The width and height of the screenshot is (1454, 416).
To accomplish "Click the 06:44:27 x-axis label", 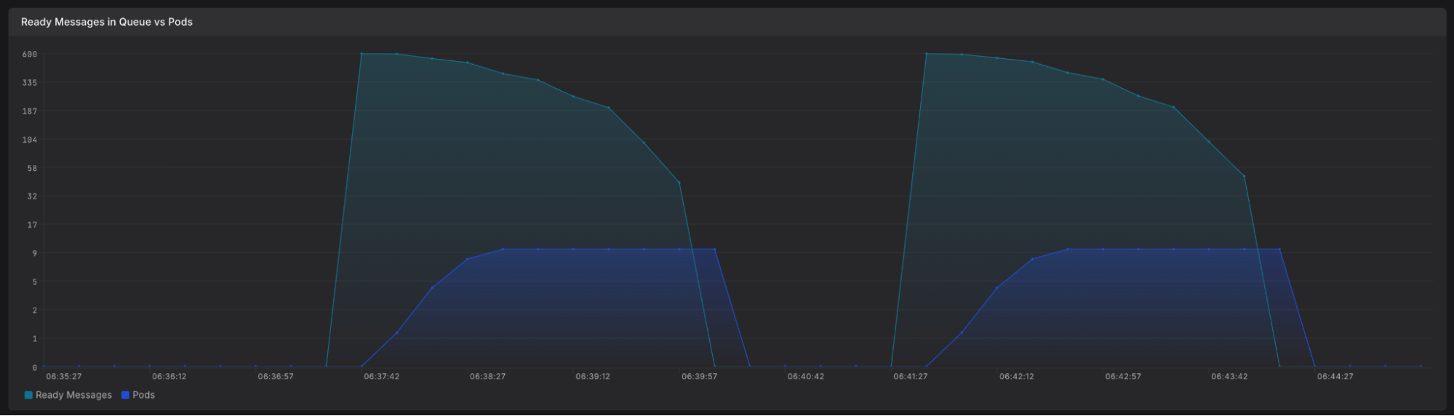I will pos(1335,377).
